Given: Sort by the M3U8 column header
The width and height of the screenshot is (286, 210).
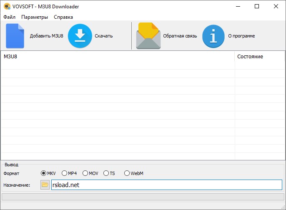Looking at the screenshot, I should [x=117, y=57].
